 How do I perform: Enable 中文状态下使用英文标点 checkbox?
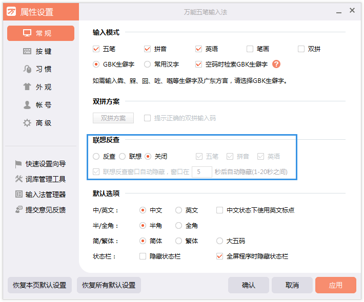click(x=219, y=210)
